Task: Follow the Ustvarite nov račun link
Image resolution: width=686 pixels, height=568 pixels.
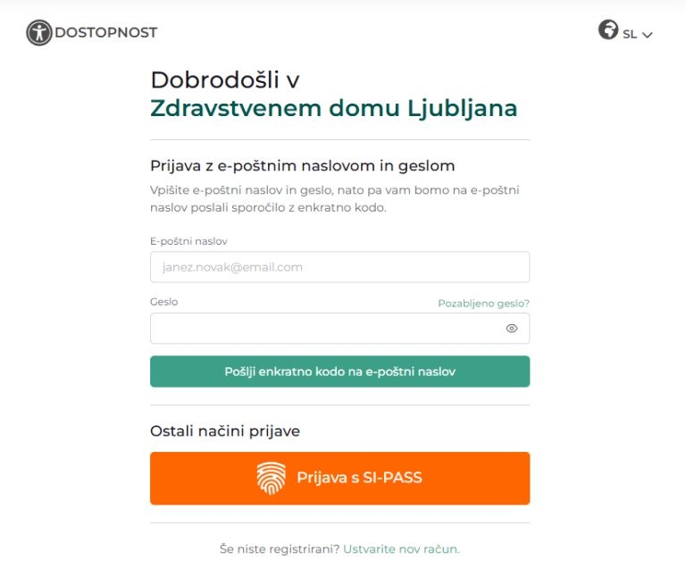Action: click(401, 548)
